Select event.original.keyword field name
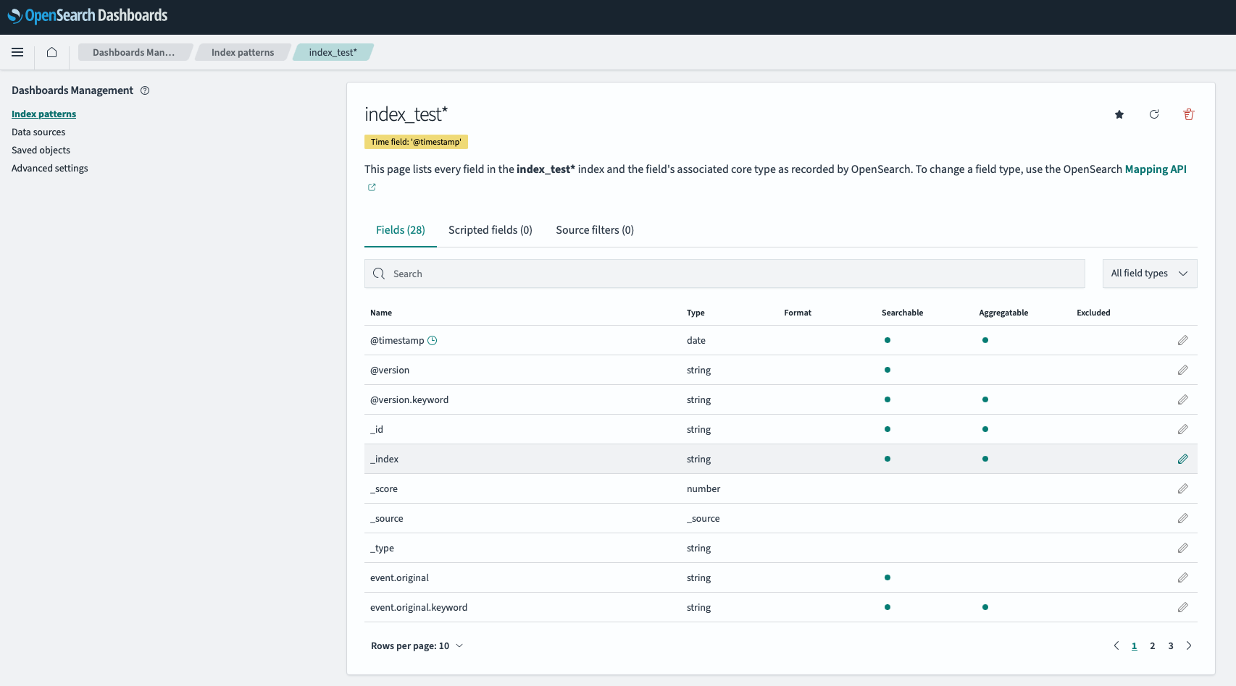Image resolution: width=1236 pixels, height=686 pixels. [x=419, y=607]
